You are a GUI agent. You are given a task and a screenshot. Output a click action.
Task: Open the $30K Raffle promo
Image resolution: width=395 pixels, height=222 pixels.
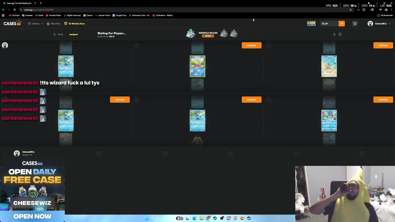[x=311, y=23]
